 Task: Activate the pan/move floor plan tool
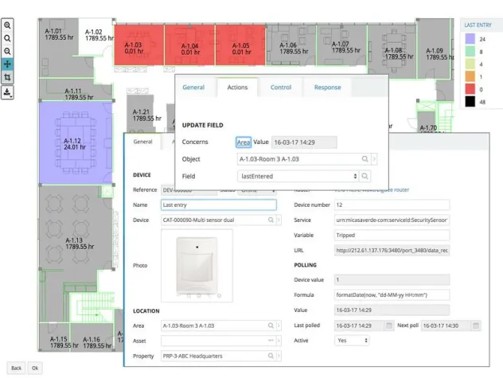(7, 64)
